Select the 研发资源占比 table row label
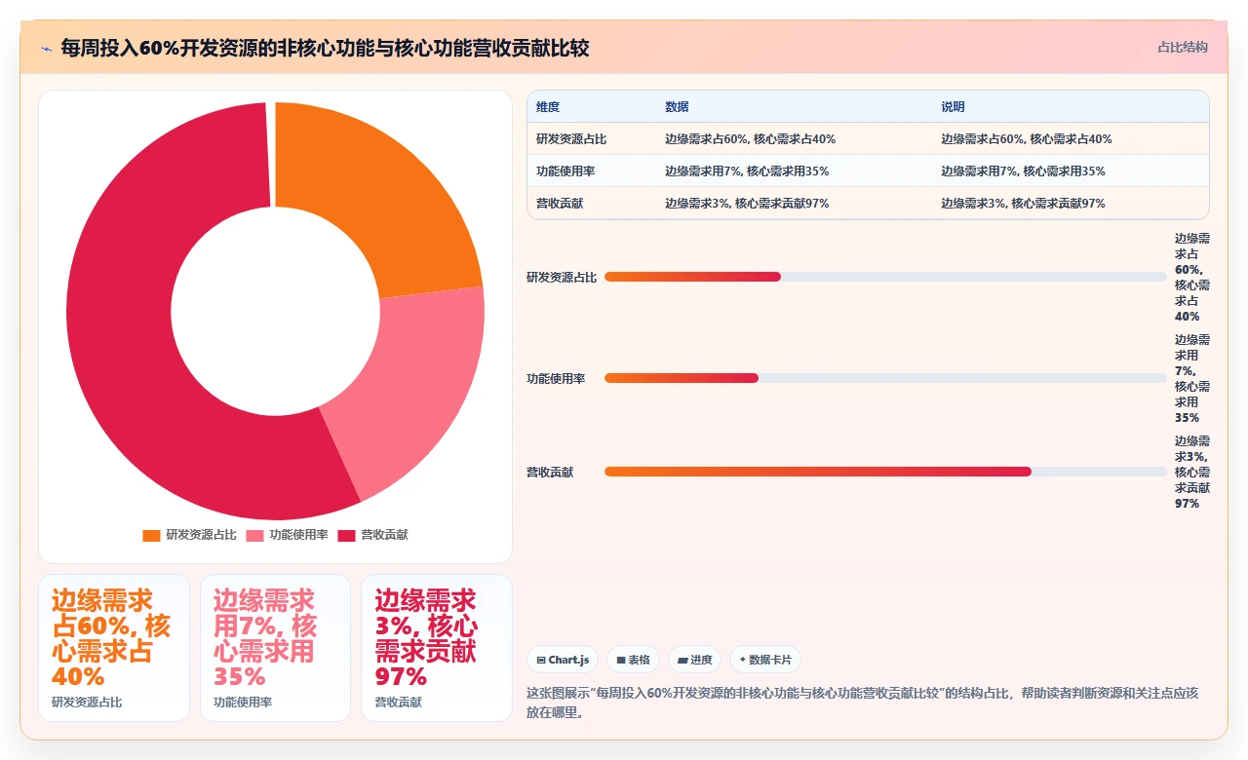 (x=571, y=139)
